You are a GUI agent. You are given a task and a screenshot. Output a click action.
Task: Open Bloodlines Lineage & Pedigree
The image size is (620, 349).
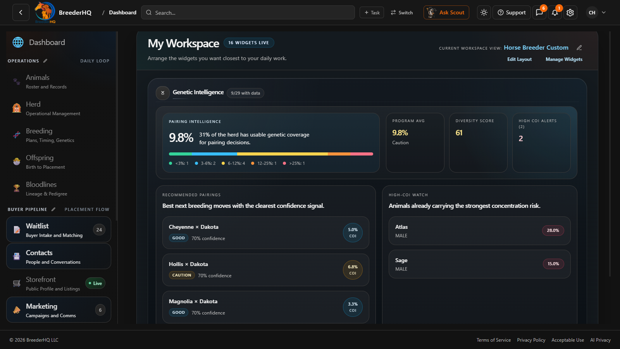coord(59,188)
